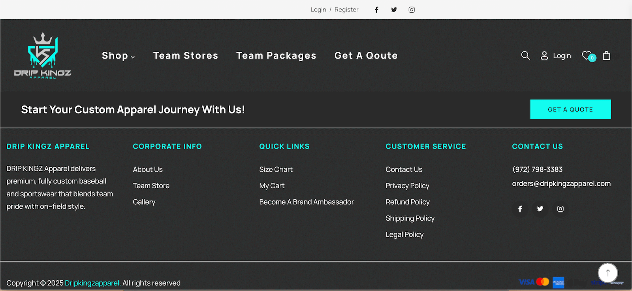Click the top bar Login link
The height and width of the screenshot is (291, 632).
tap(318, 9)
